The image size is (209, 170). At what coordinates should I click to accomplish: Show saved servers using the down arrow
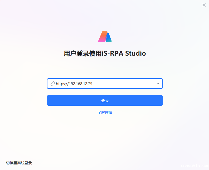click(158, 84)
